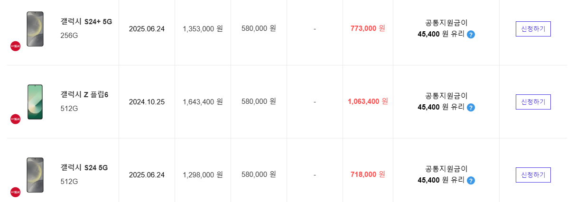The width and height of the screenshot is (576, 202).
Task: Click 신청하기 for 갤럭시 Z 플립6
Action: click(533, 101)
